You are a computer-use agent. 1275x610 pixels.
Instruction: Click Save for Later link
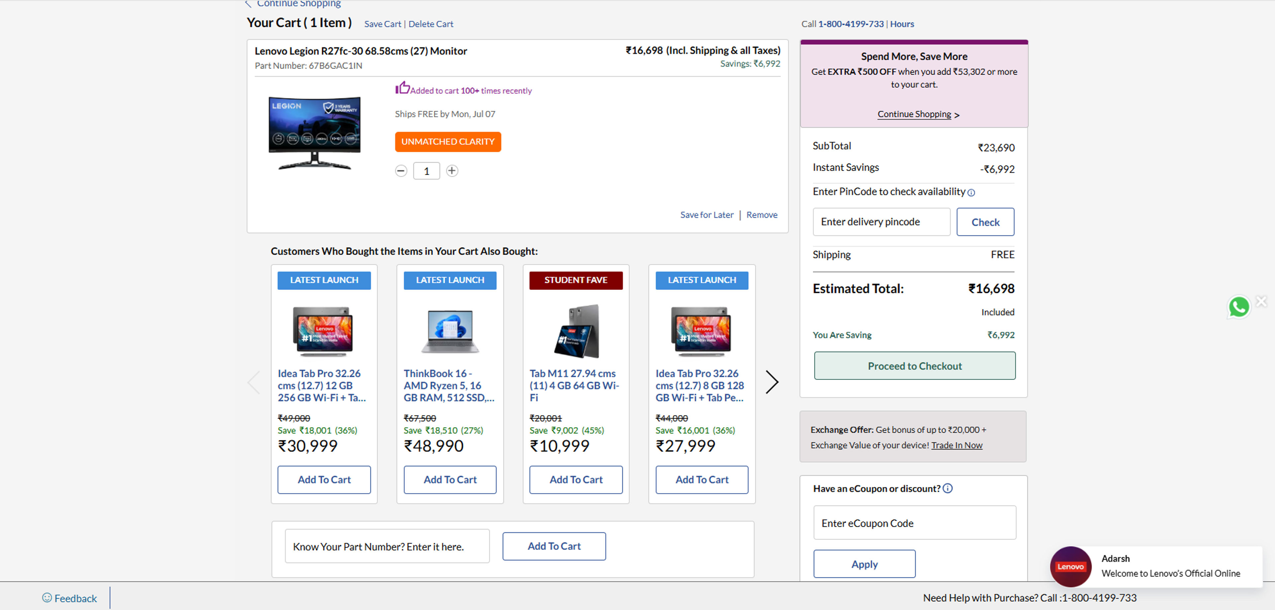[707, 215]
